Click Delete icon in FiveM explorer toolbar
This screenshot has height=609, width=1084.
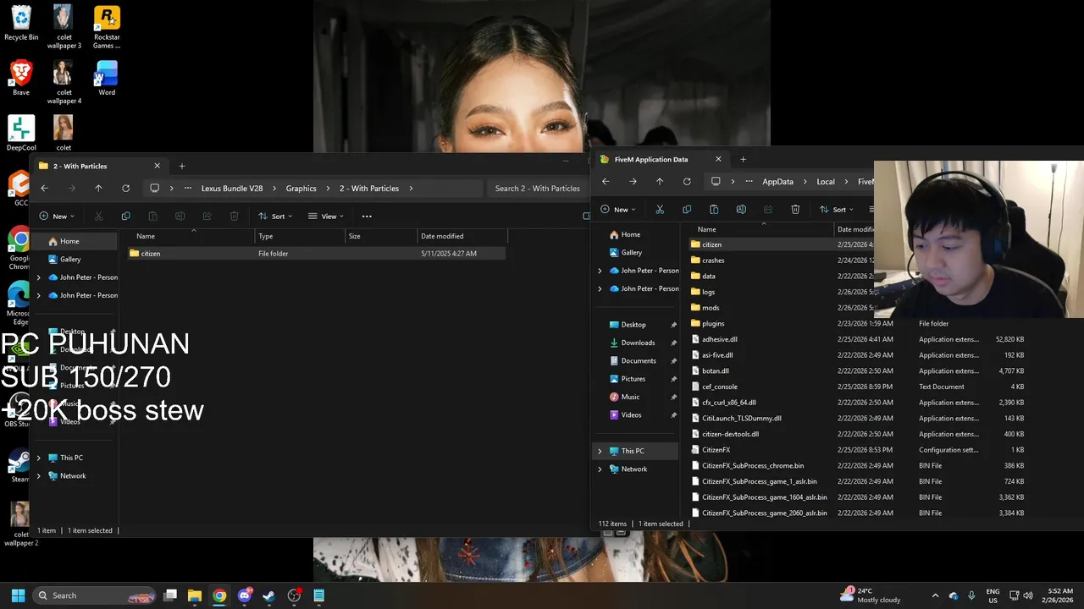795,209
